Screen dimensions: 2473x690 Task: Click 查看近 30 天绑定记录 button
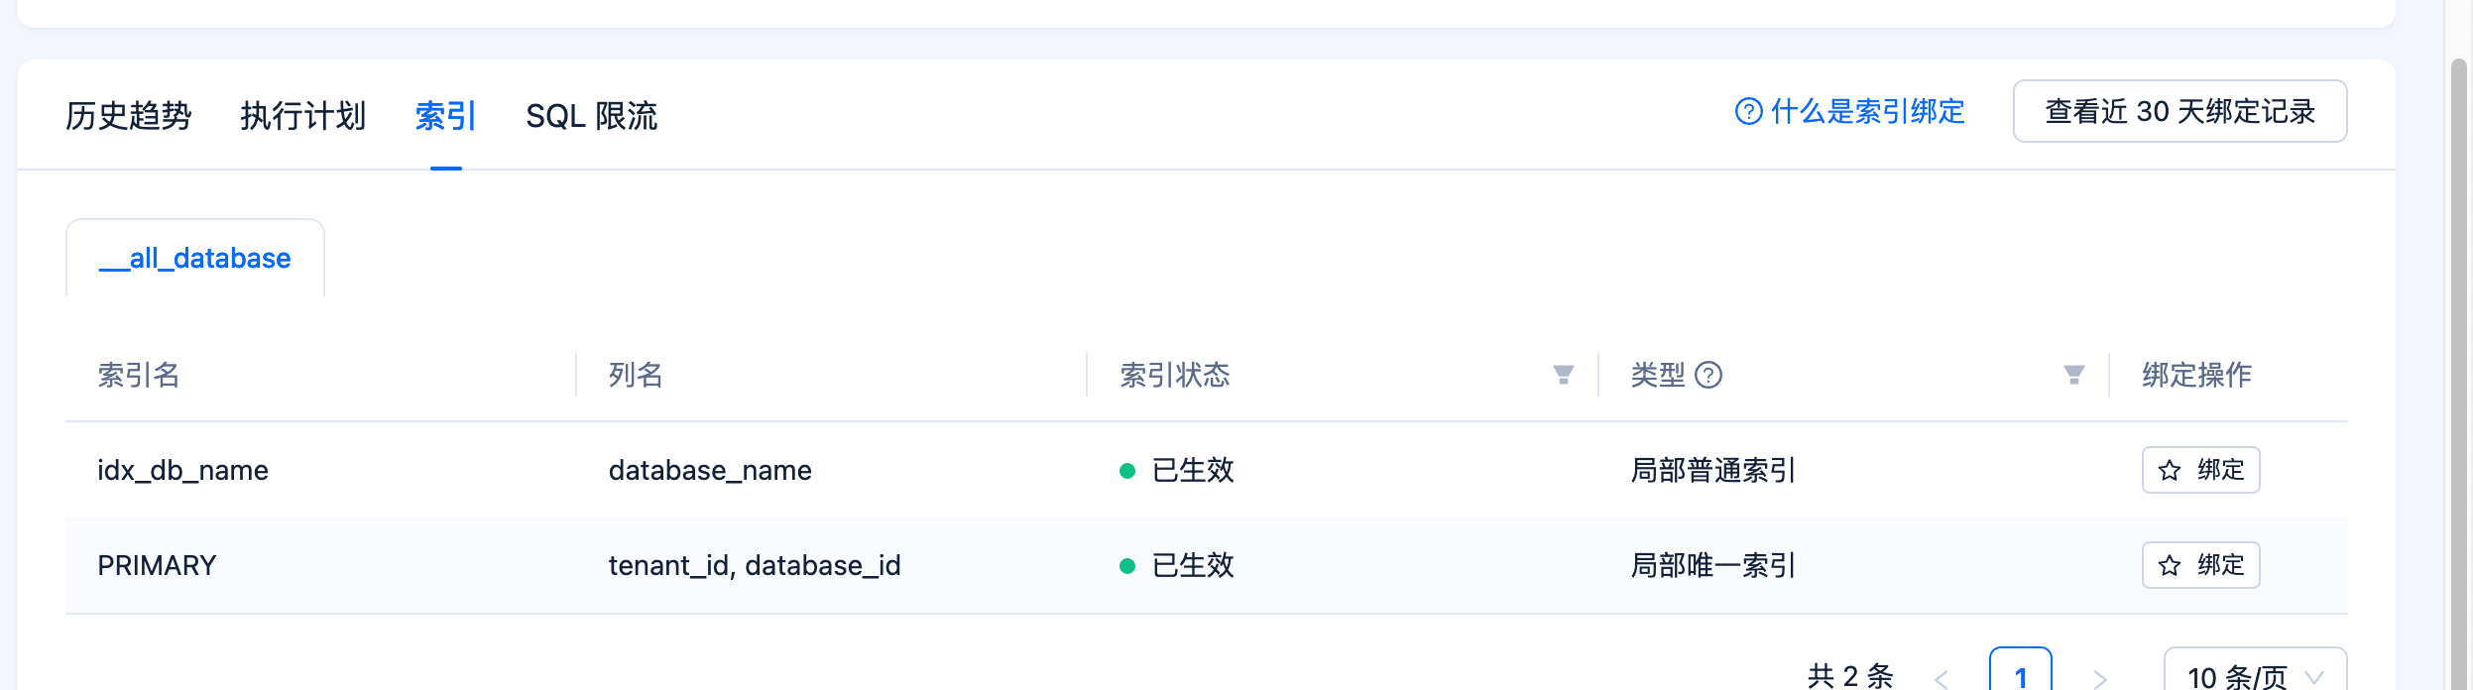[2179, 111]
